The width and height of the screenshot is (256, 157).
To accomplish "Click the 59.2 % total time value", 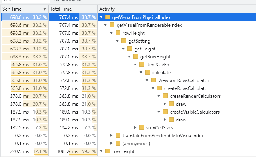I will 89,151.
